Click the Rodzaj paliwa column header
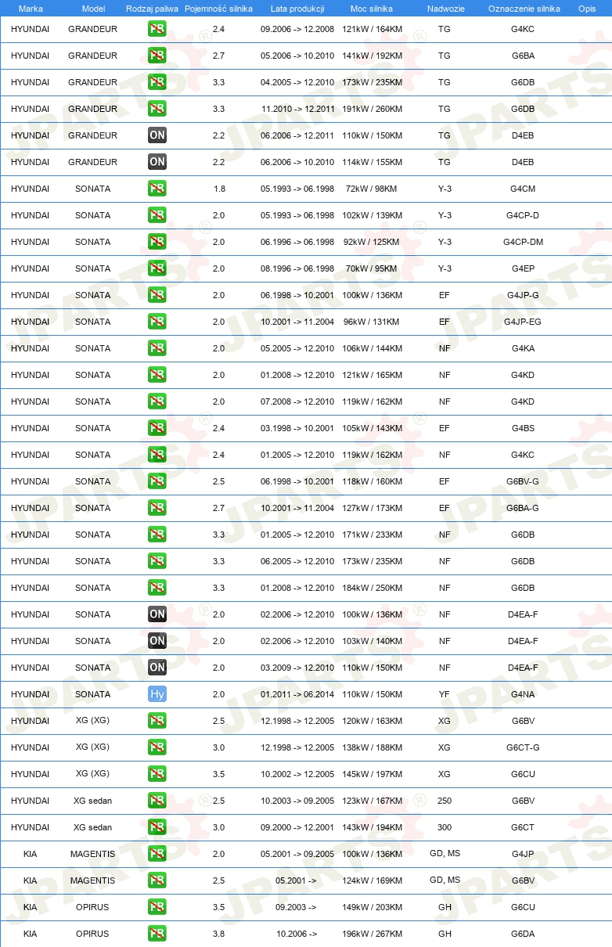Viewport: 612px width, 947px height. point(153,9)
